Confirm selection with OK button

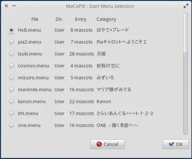pos(176,144)
